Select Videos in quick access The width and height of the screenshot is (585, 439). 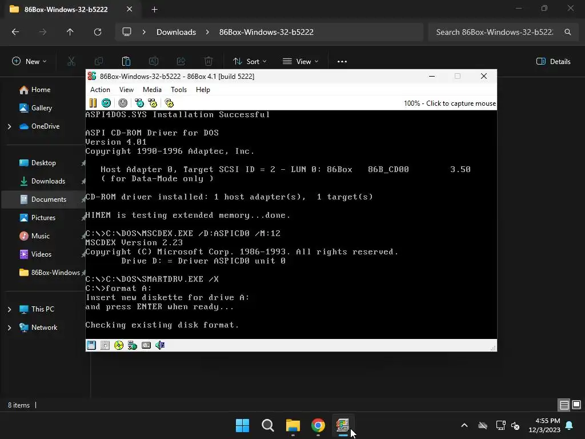point(41,254)
